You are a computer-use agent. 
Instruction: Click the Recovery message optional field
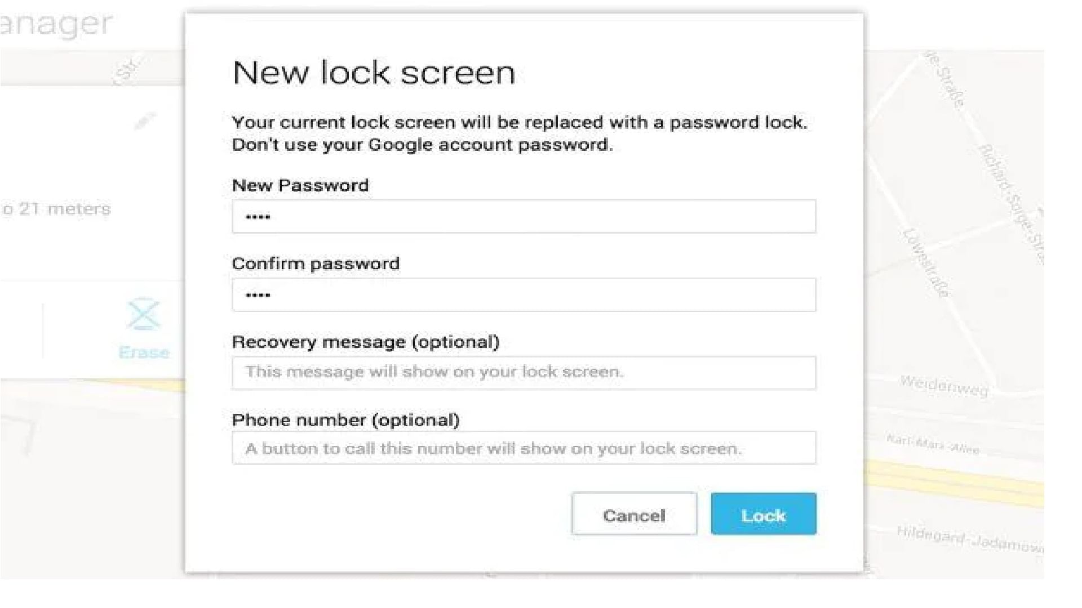click(523, 372)
